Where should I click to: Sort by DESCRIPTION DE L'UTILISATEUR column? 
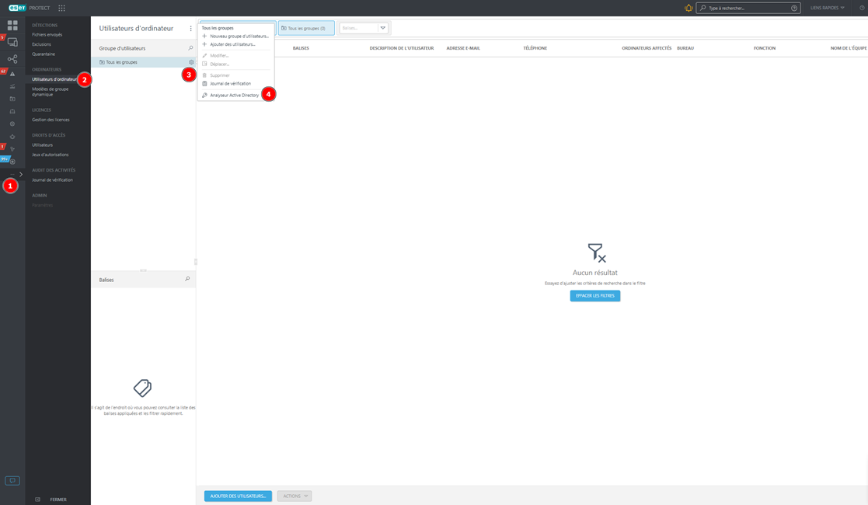(402, 48)
